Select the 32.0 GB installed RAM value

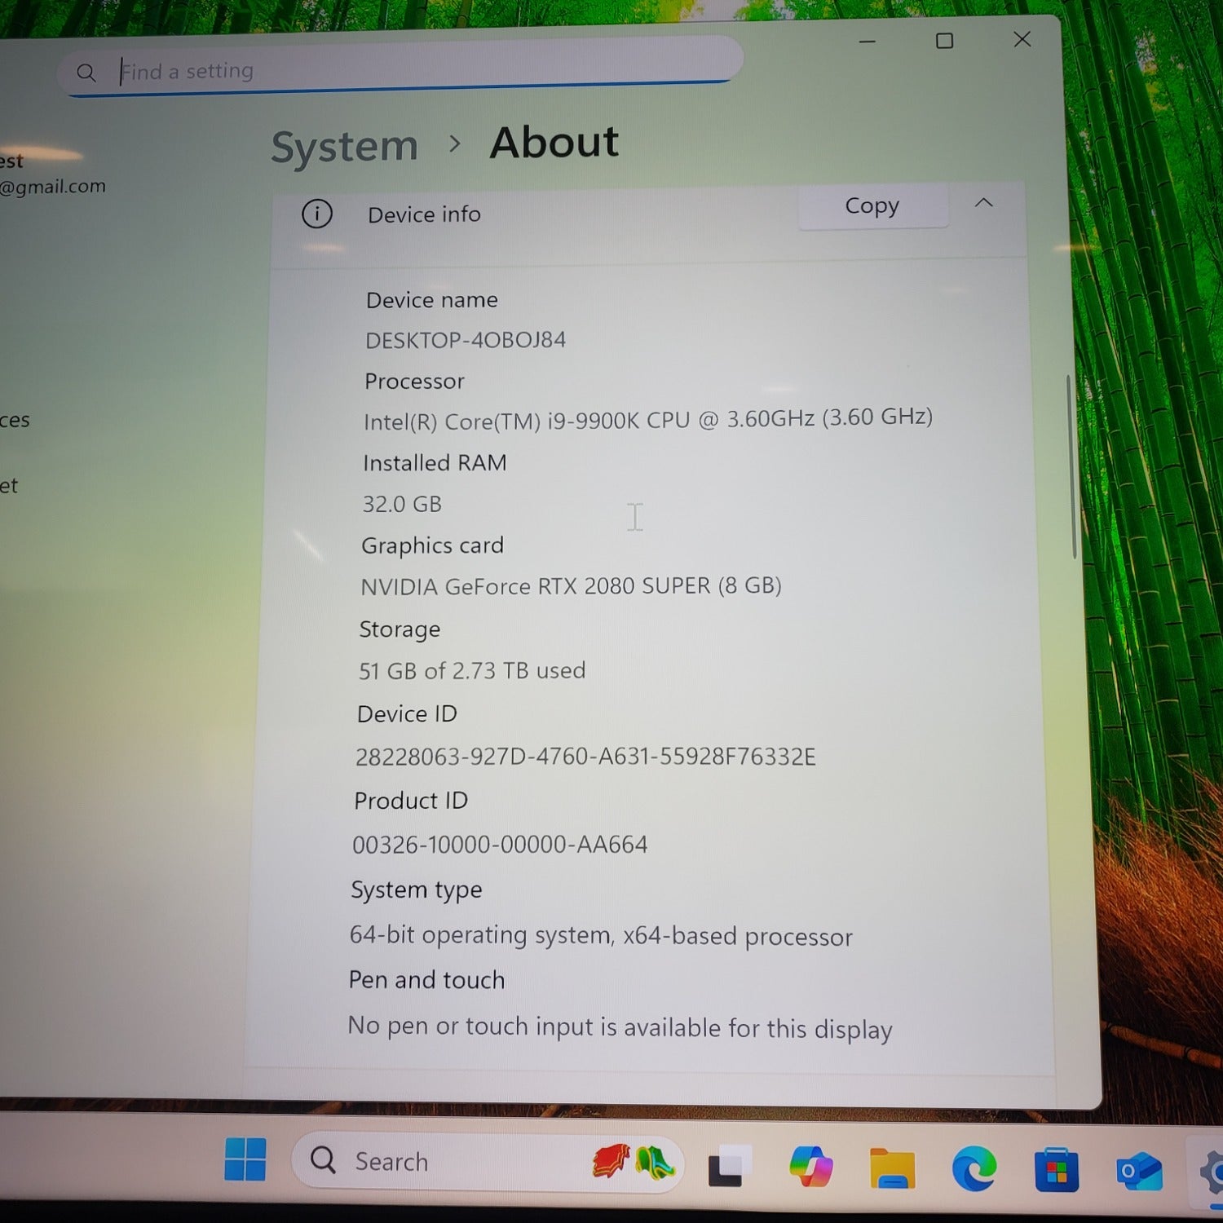(x=402, y=504)
